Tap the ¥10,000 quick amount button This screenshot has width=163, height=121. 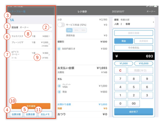143,63
